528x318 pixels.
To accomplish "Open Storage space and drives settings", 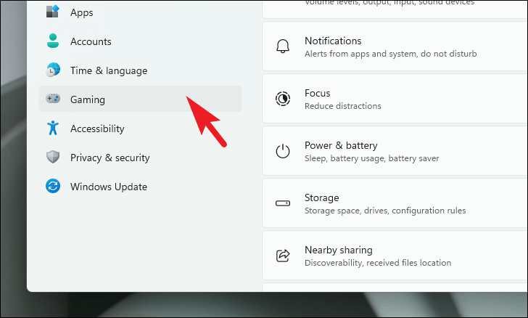I will [x=392, y=203].
